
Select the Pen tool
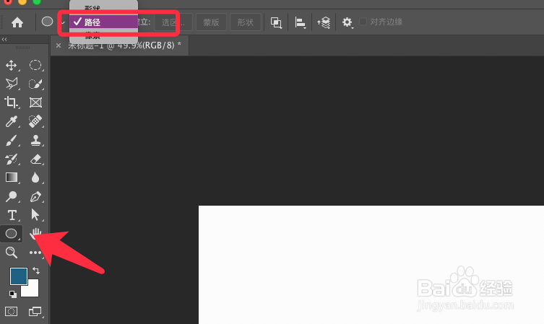tap(35, 196)
